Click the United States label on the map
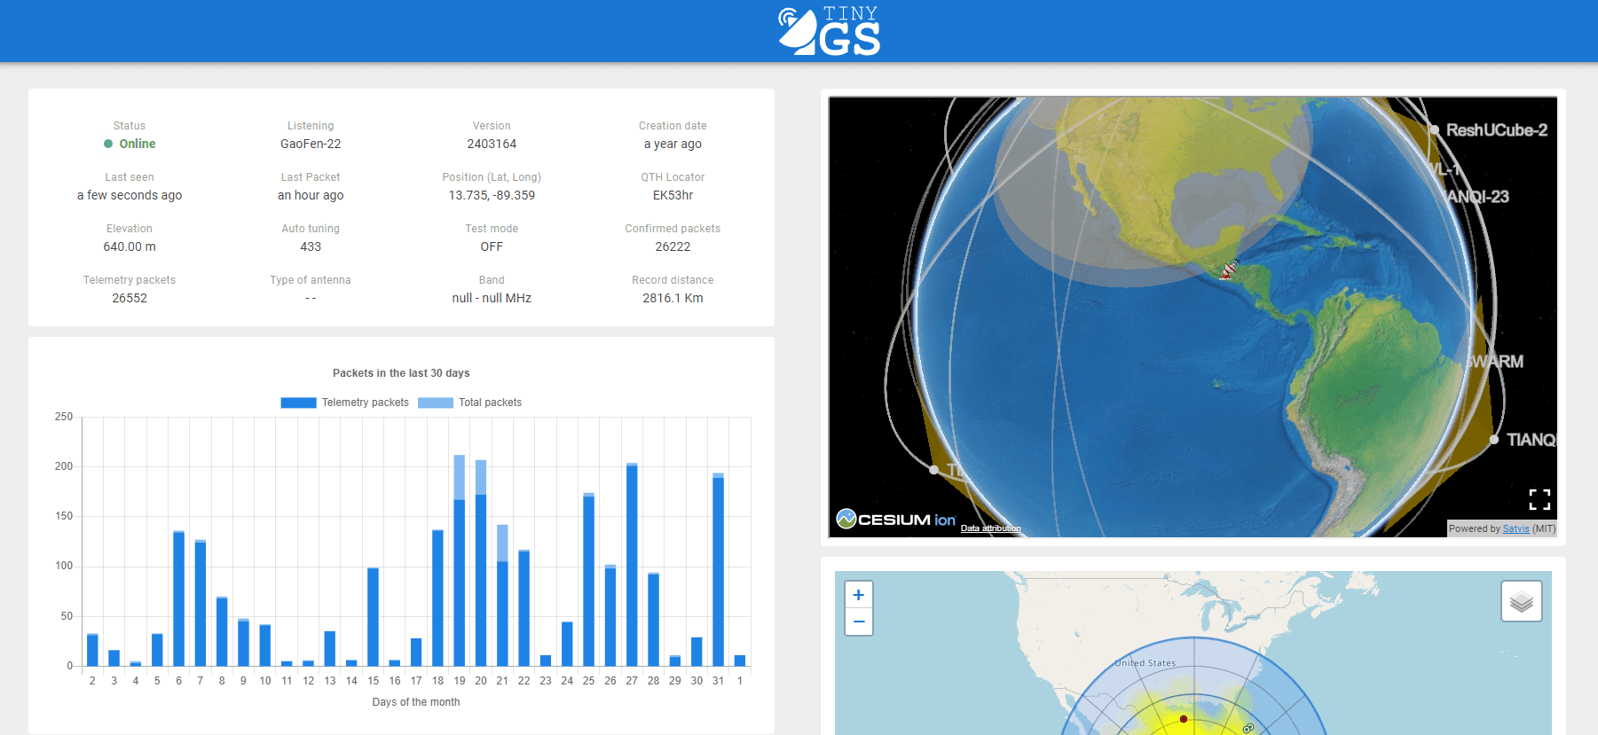Viewport: 1598px width, 735px height. (x=1145, y=663)
